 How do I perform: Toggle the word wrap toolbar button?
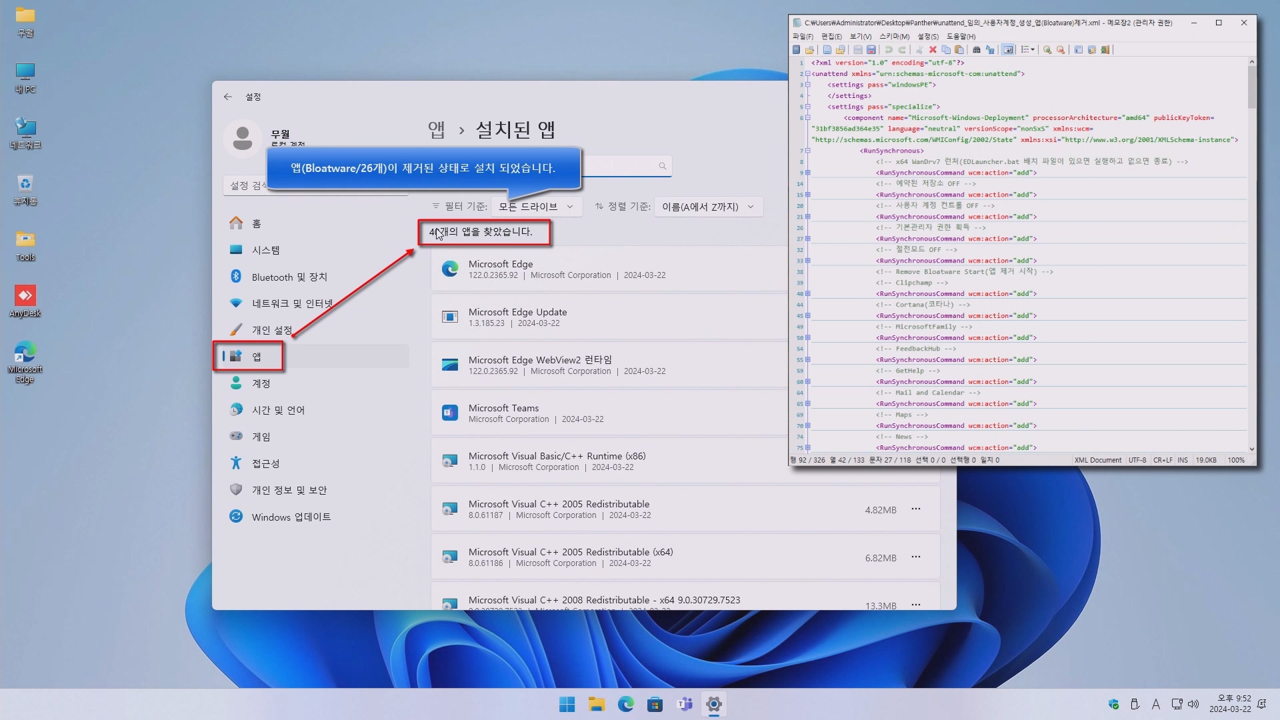coord(1008,50)
